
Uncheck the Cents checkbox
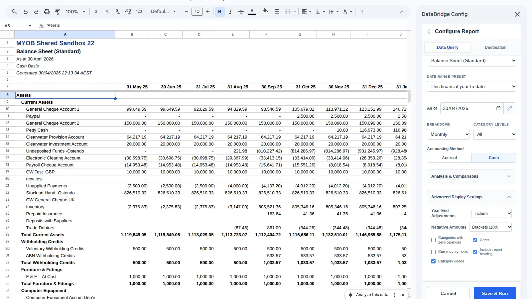[475, 240]
